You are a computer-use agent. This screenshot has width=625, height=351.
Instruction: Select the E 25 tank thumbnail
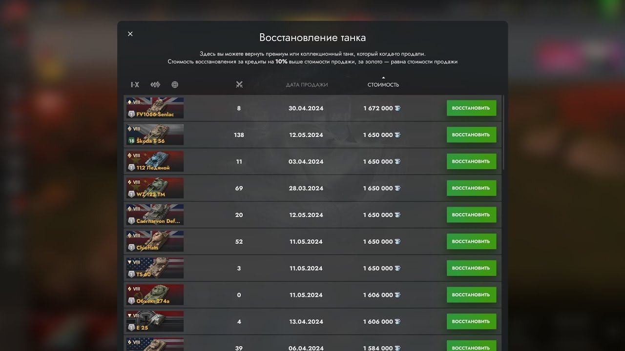(155, 321)
